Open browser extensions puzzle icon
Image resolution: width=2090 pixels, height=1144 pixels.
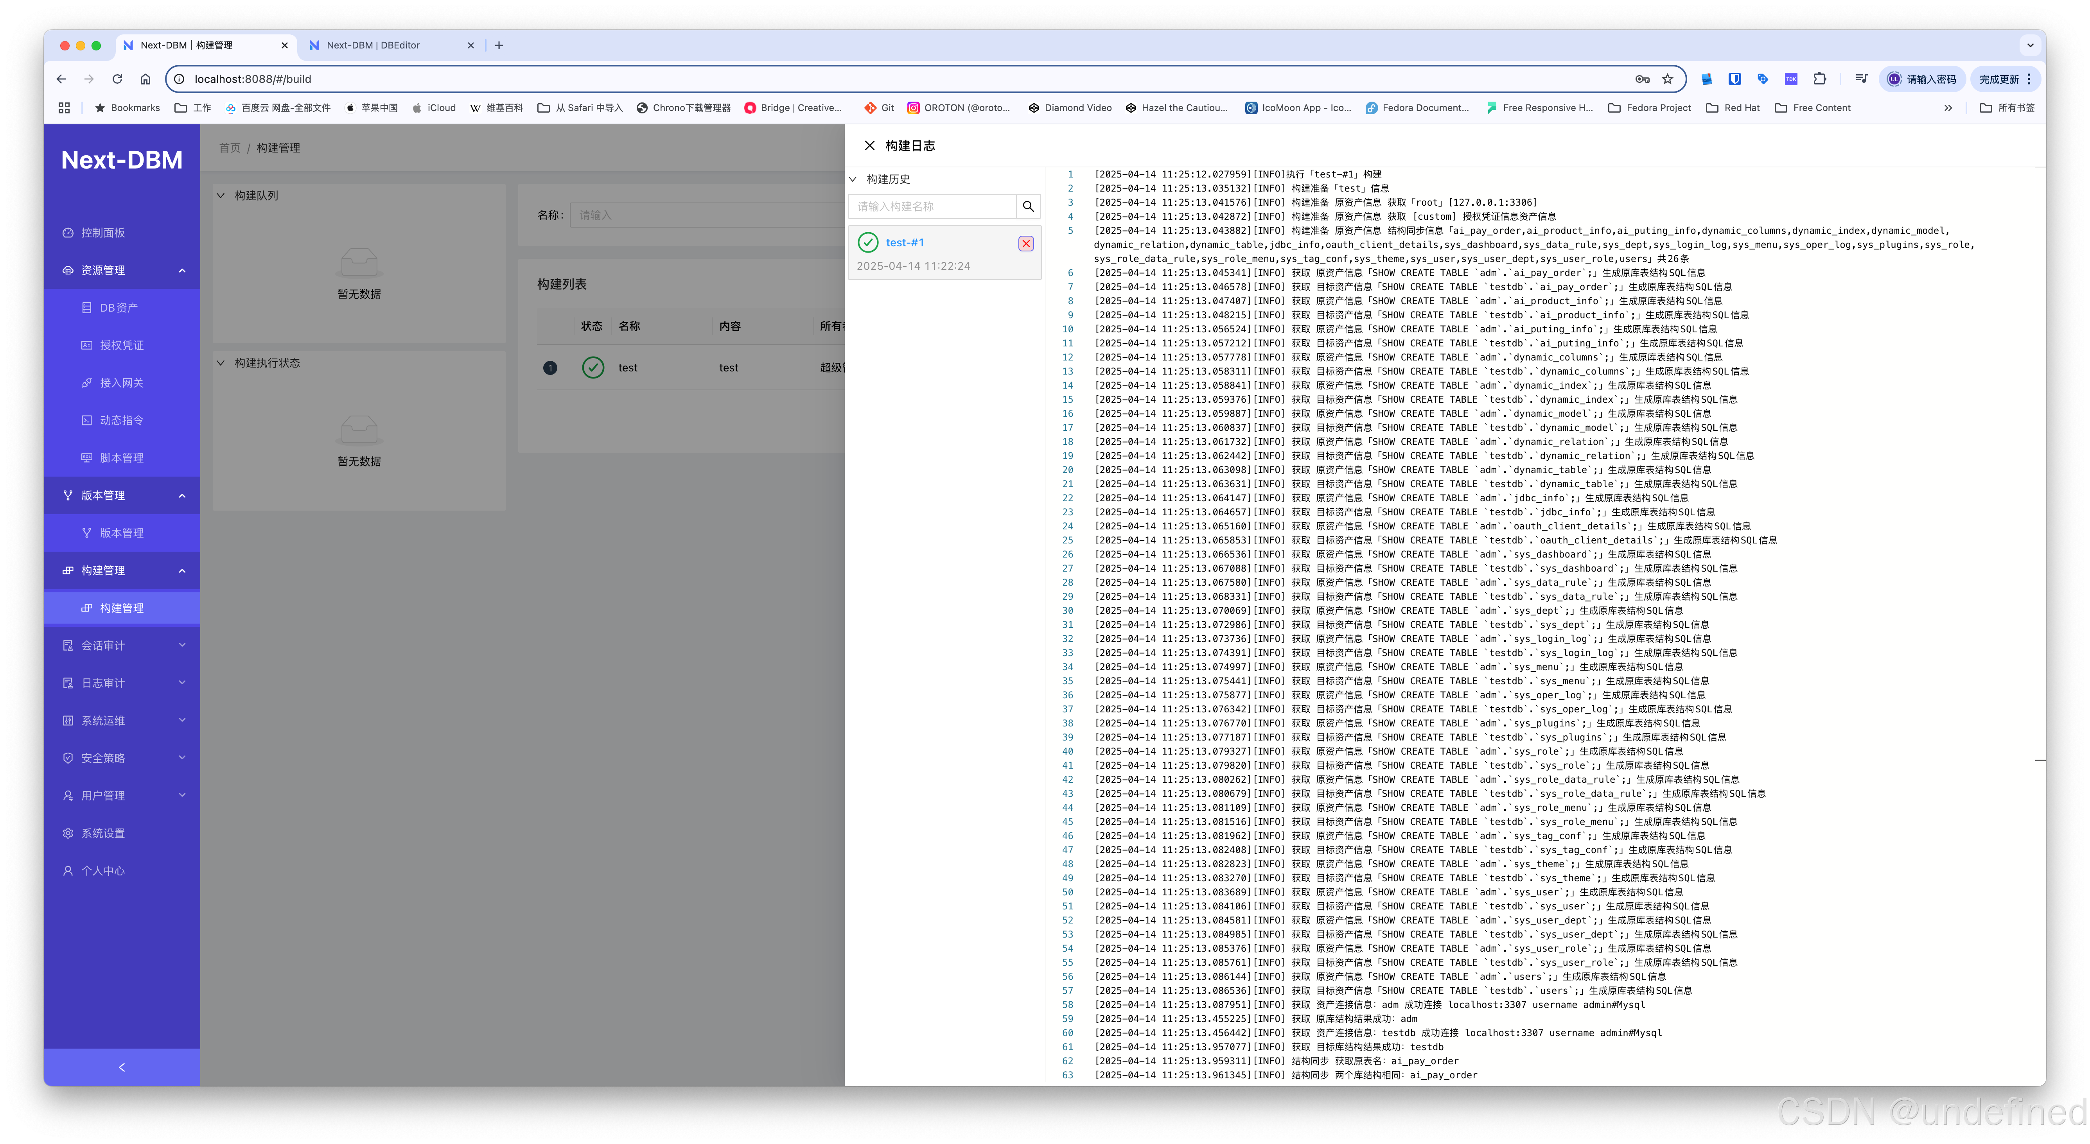[1820, 79]
